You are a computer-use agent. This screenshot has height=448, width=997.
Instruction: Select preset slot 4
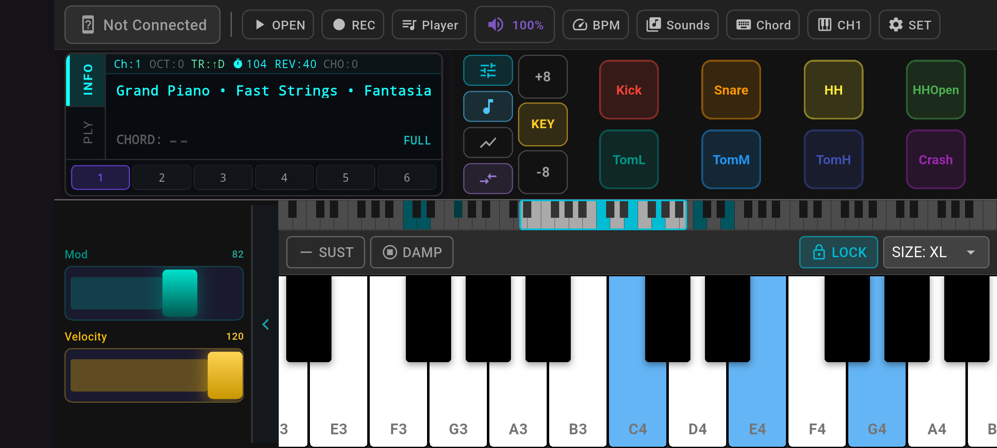click(284, 178)
